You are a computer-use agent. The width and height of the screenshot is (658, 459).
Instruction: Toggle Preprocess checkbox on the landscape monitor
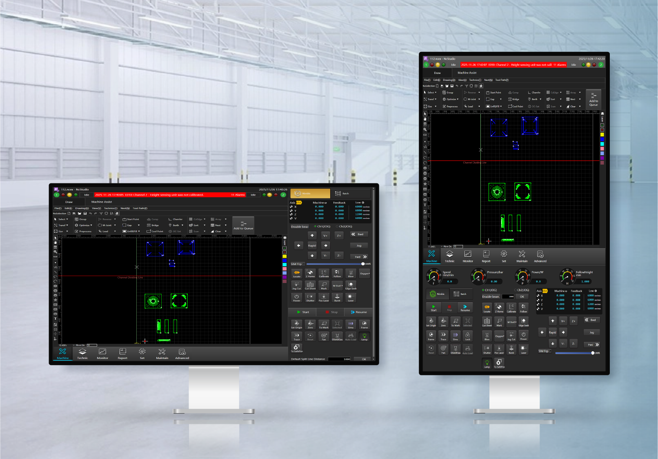click(76, 231)
